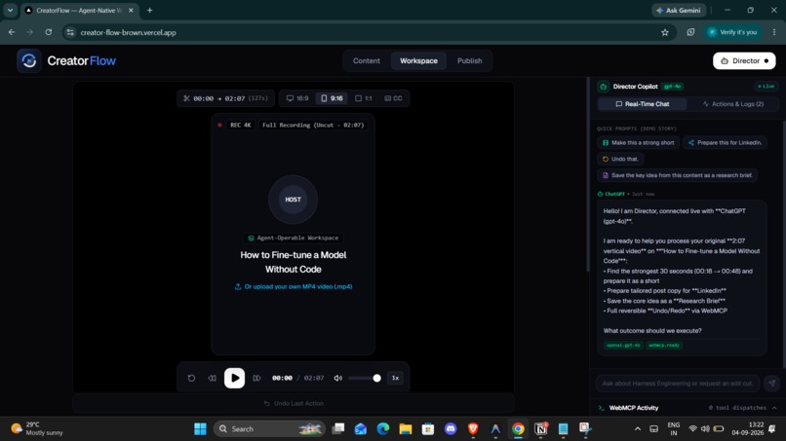Click the volume slider handle
Viewport: 786px width, 441px height.
[x=377, y=378]
